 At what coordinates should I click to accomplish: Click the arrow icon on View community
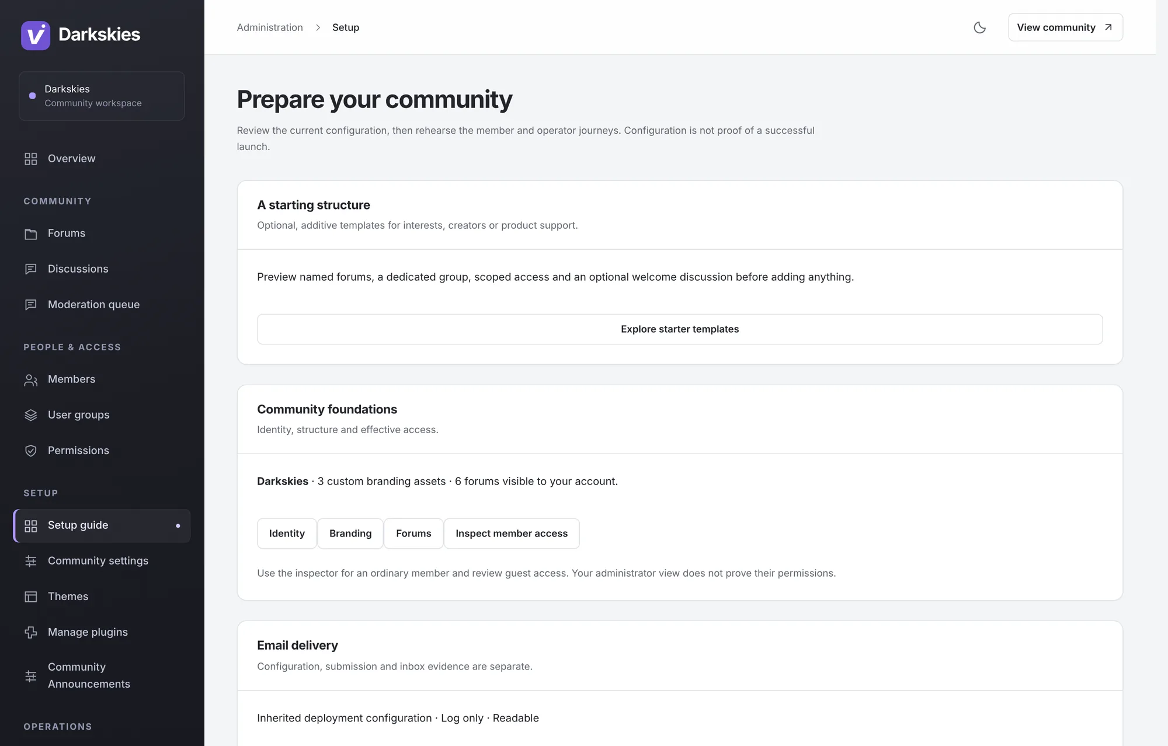tap(1108, 27)
